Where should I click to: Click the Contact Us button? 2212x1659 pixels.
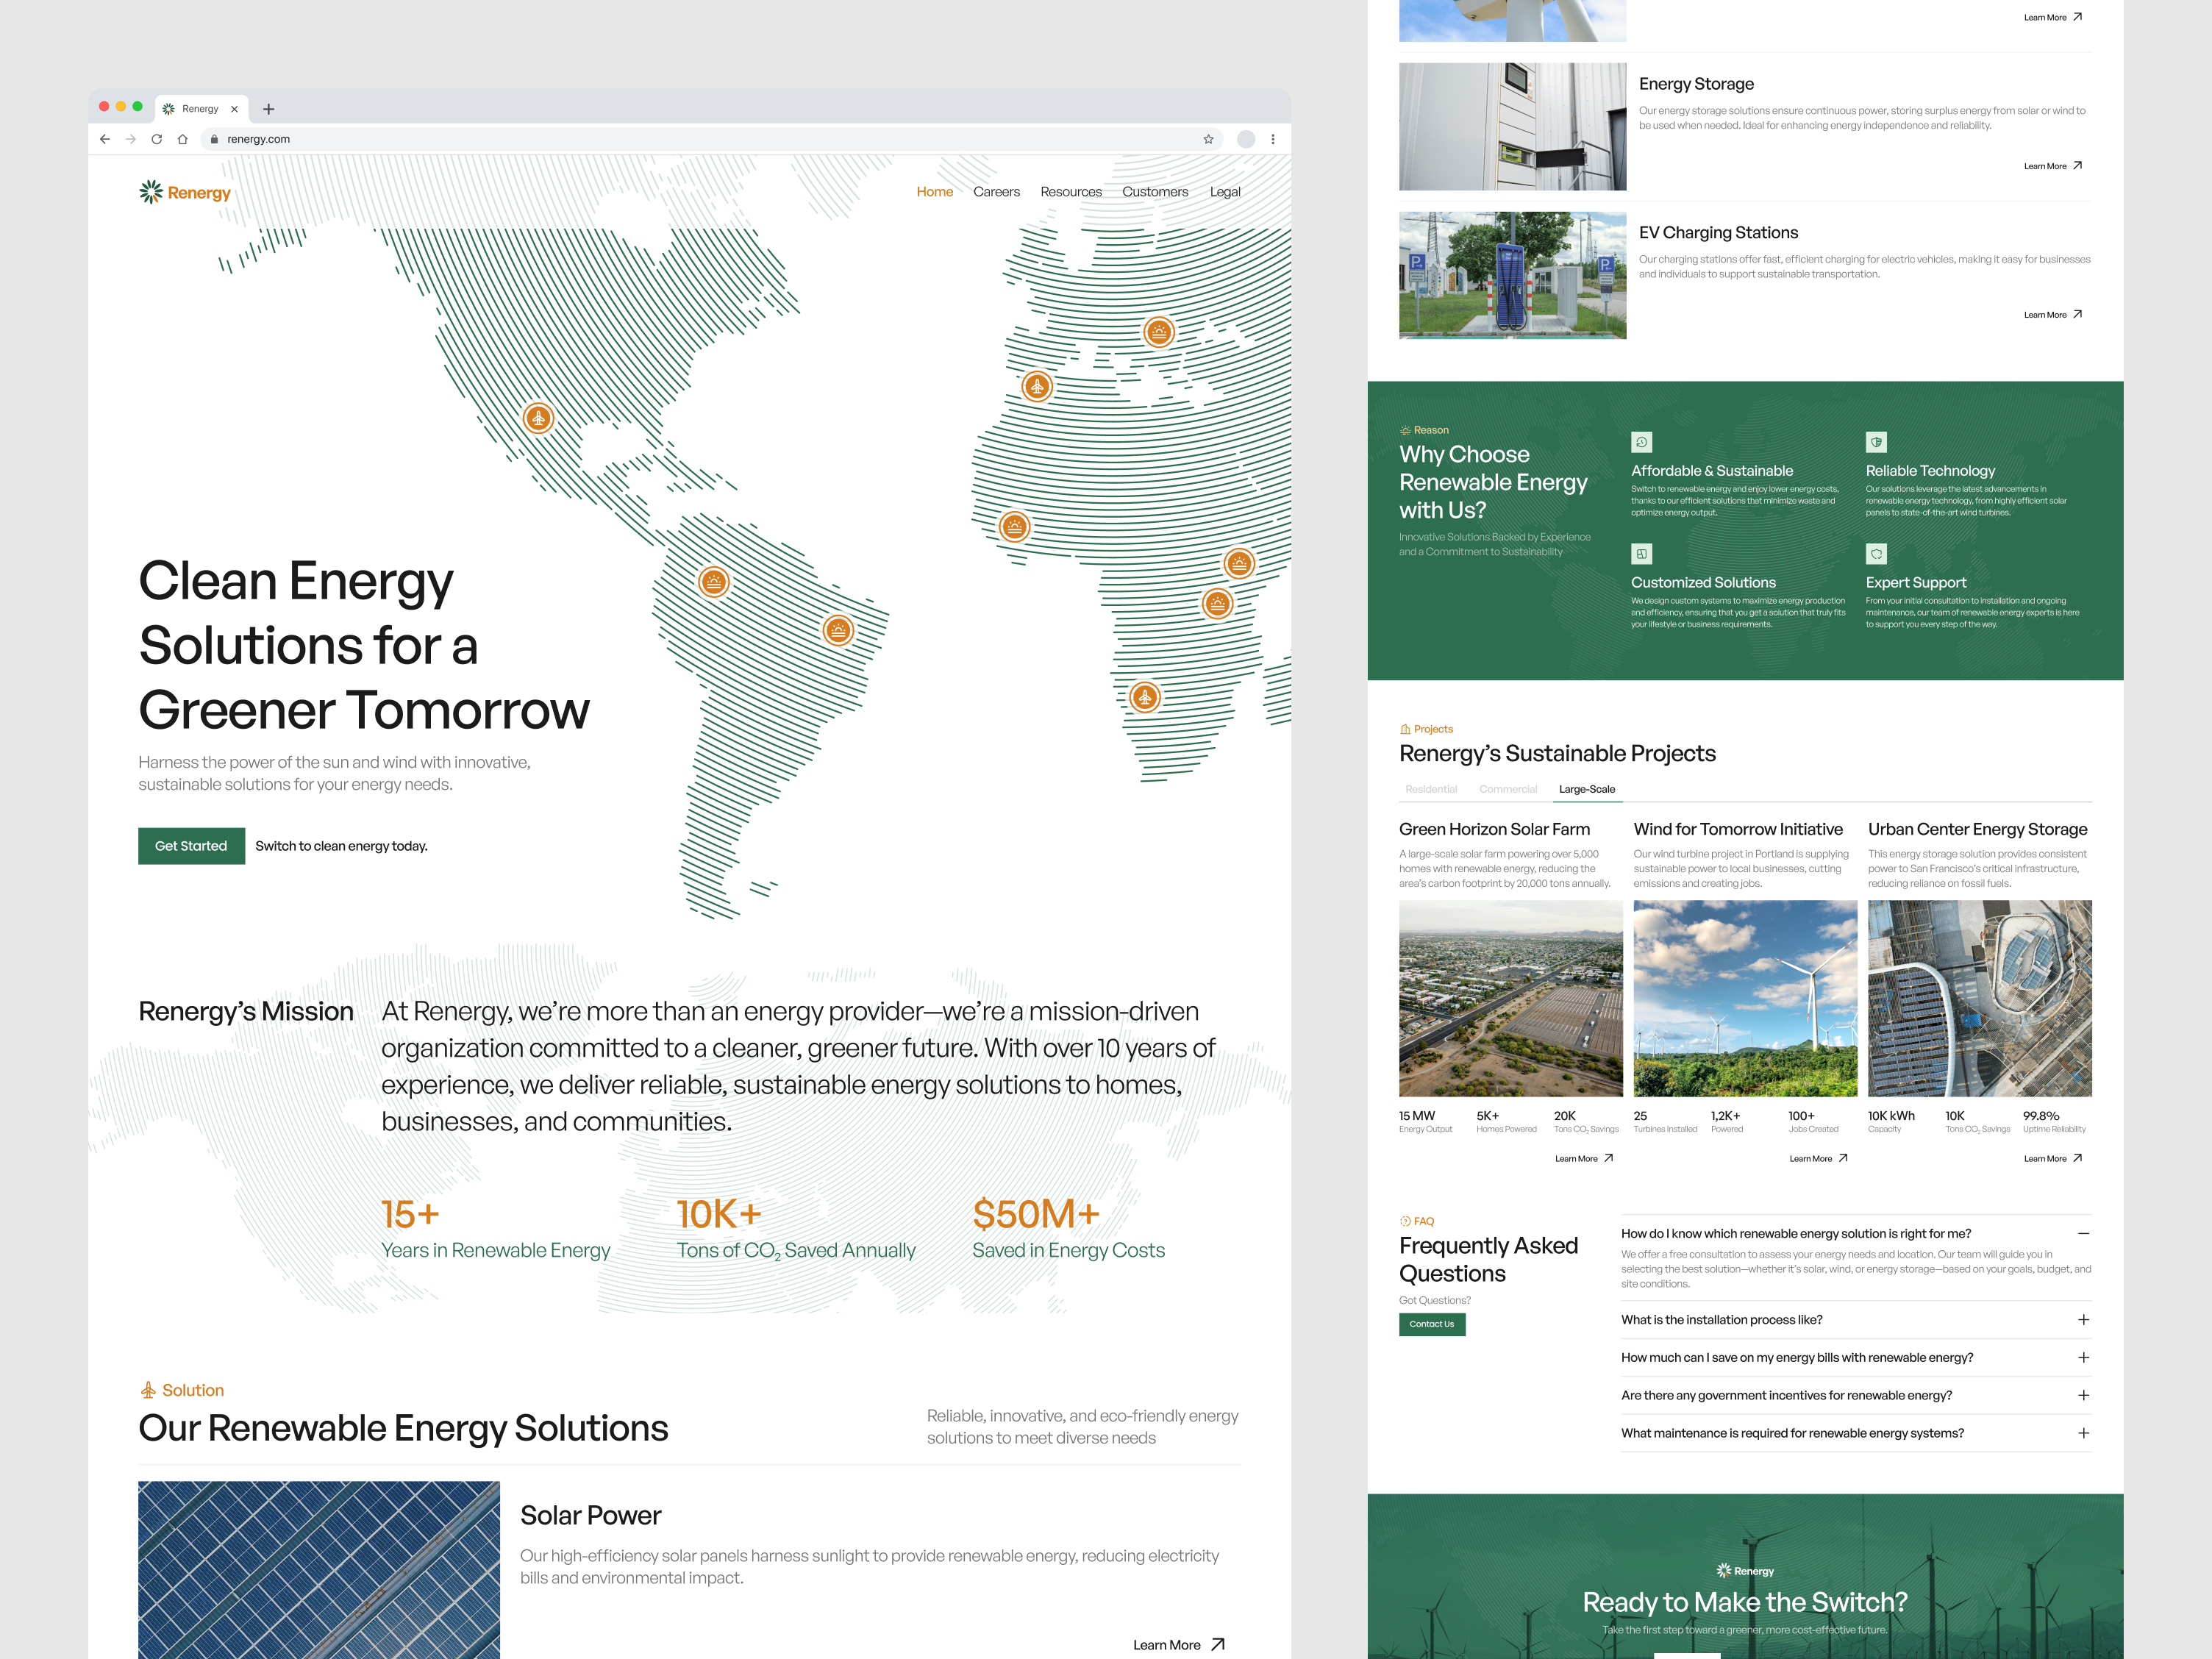[x=1432, y=1324]
